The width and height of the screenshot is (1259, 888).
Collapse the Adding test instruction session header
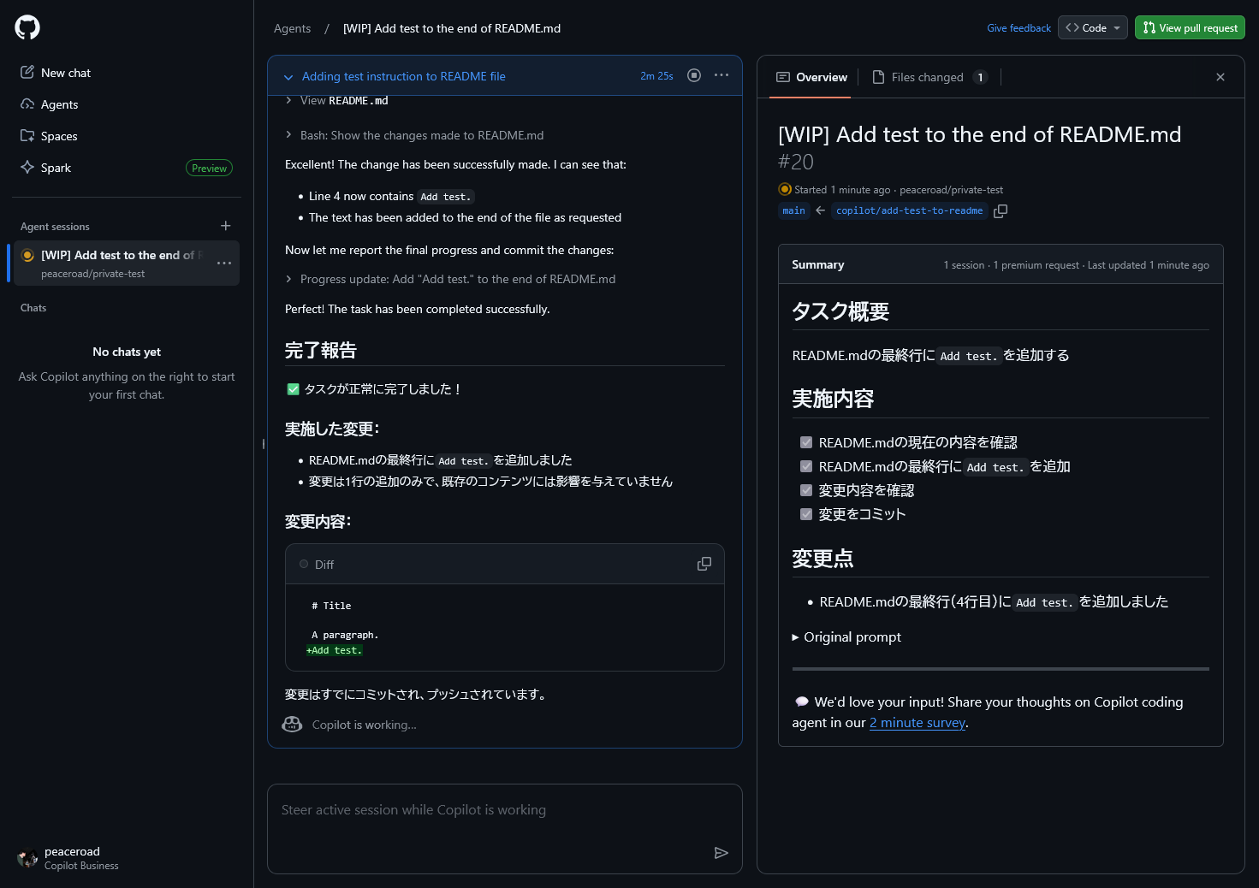(288, 77)
